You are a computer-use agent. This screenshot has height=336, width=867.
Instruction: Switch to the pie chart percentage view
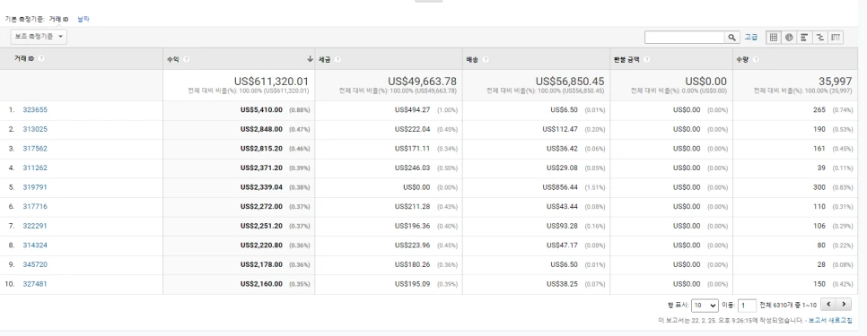pos(789,38)
